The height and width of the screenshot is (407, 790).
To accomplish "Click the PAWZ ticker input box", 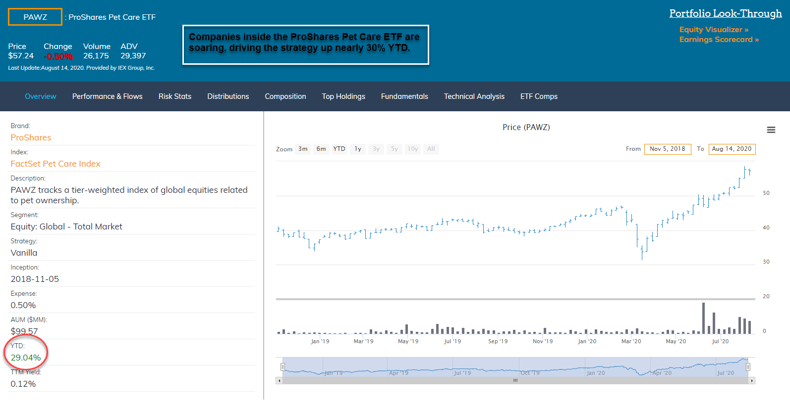I will [35, 17].
